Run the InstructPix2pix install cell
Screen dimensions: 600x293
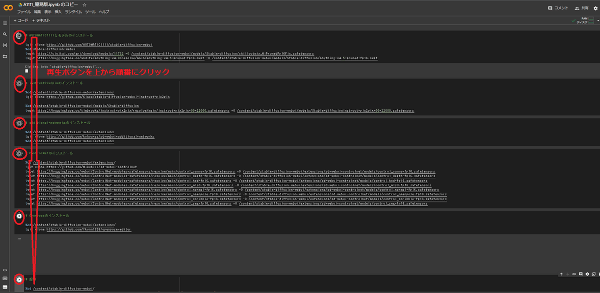pos(19,83)
